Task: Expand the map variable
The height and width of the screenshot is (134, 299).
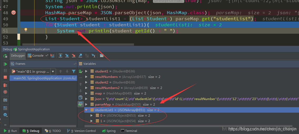Action: coord(86,93)
